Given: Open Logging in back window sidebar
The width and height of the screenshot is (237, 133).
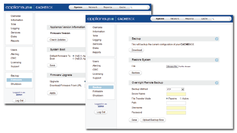Looking at the screenshot, I should pyautogui.click(x=15, y=28).
